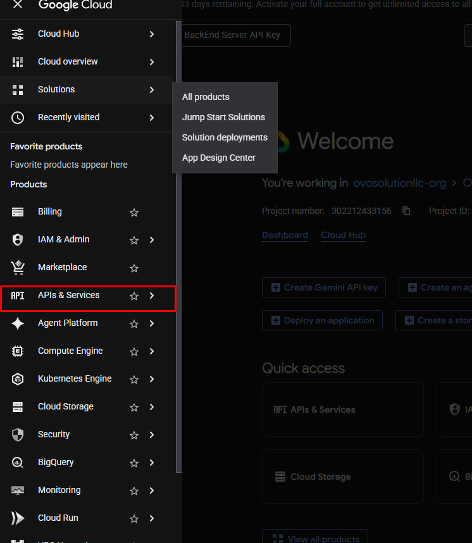Screen dimensions: 472x543
Task: Click the Cloud Hub sliders icon
Action: 18,34
